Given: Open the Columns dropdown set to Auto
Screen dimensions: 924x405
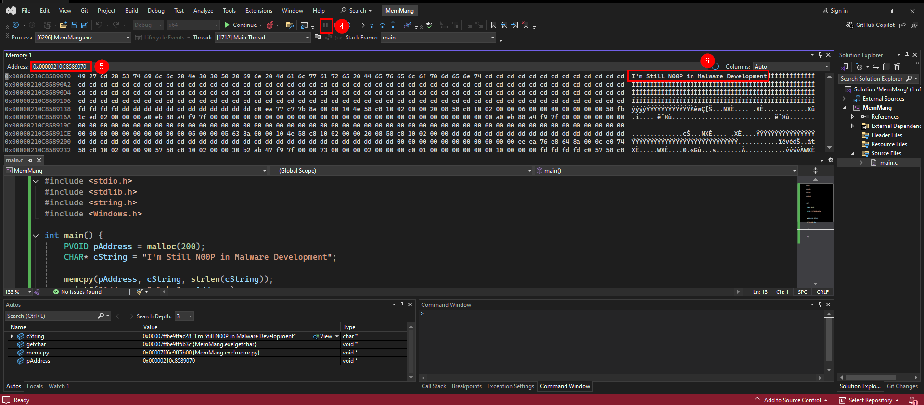Looking at the screenshot, I should click(792, 67).
